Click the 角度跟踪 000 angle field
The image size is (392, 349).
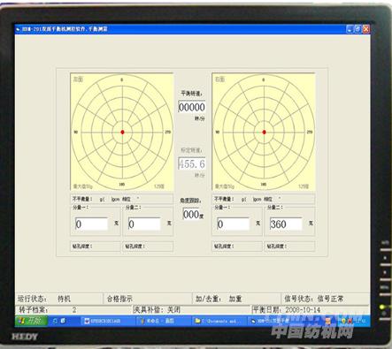coord(191,214)
